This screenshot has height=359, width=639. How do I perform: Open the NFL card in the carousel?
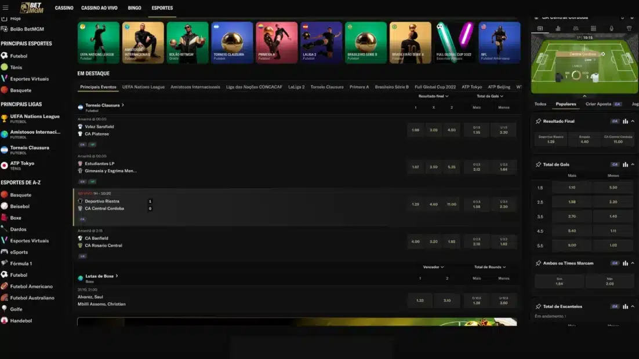[x=499, y=43]
